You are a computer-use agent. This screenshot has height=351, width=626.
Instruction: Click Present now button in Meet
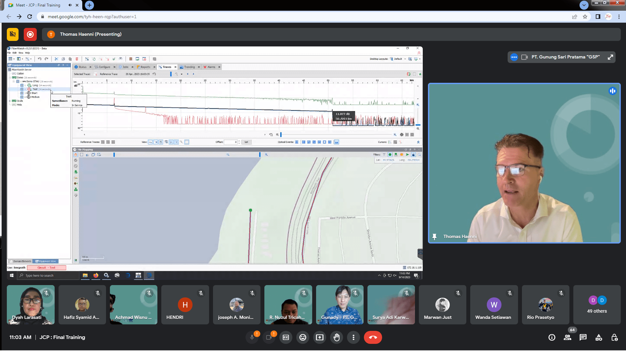(x=320, y=337)
